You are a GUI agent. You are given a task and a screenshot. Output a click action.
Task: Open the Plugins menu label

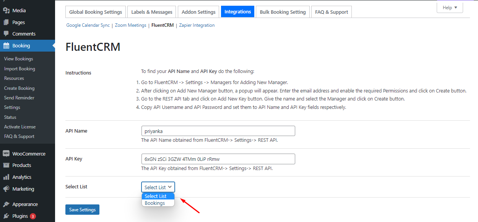click(20, 216)
